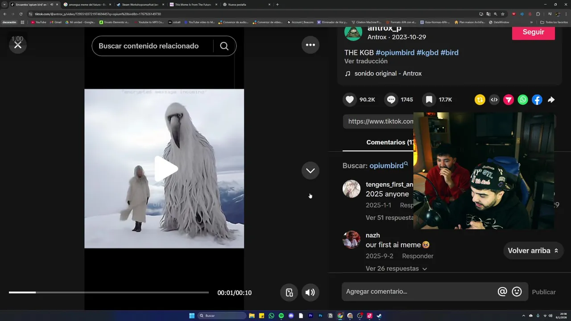571x321 pixels.
Task: Open Chrome extensions puzzle icon
Action: (538, 14)
